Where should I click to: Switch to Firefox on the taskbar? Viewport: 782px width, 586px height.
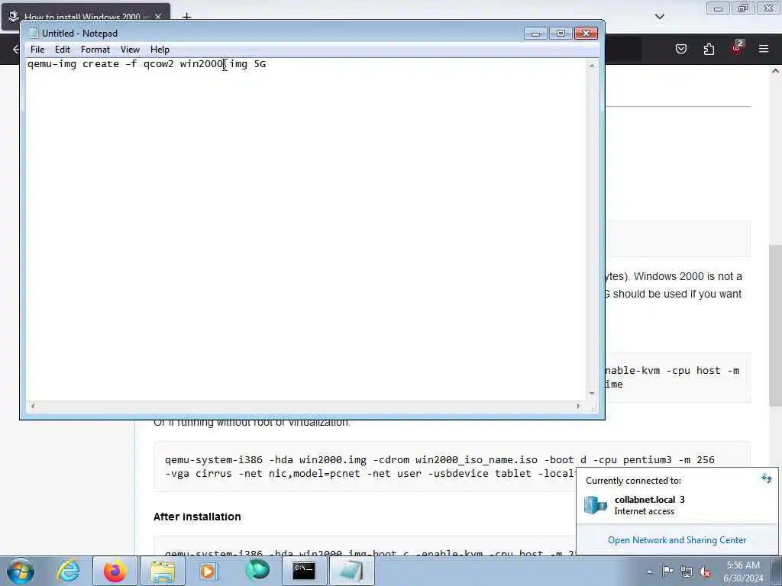115,571
